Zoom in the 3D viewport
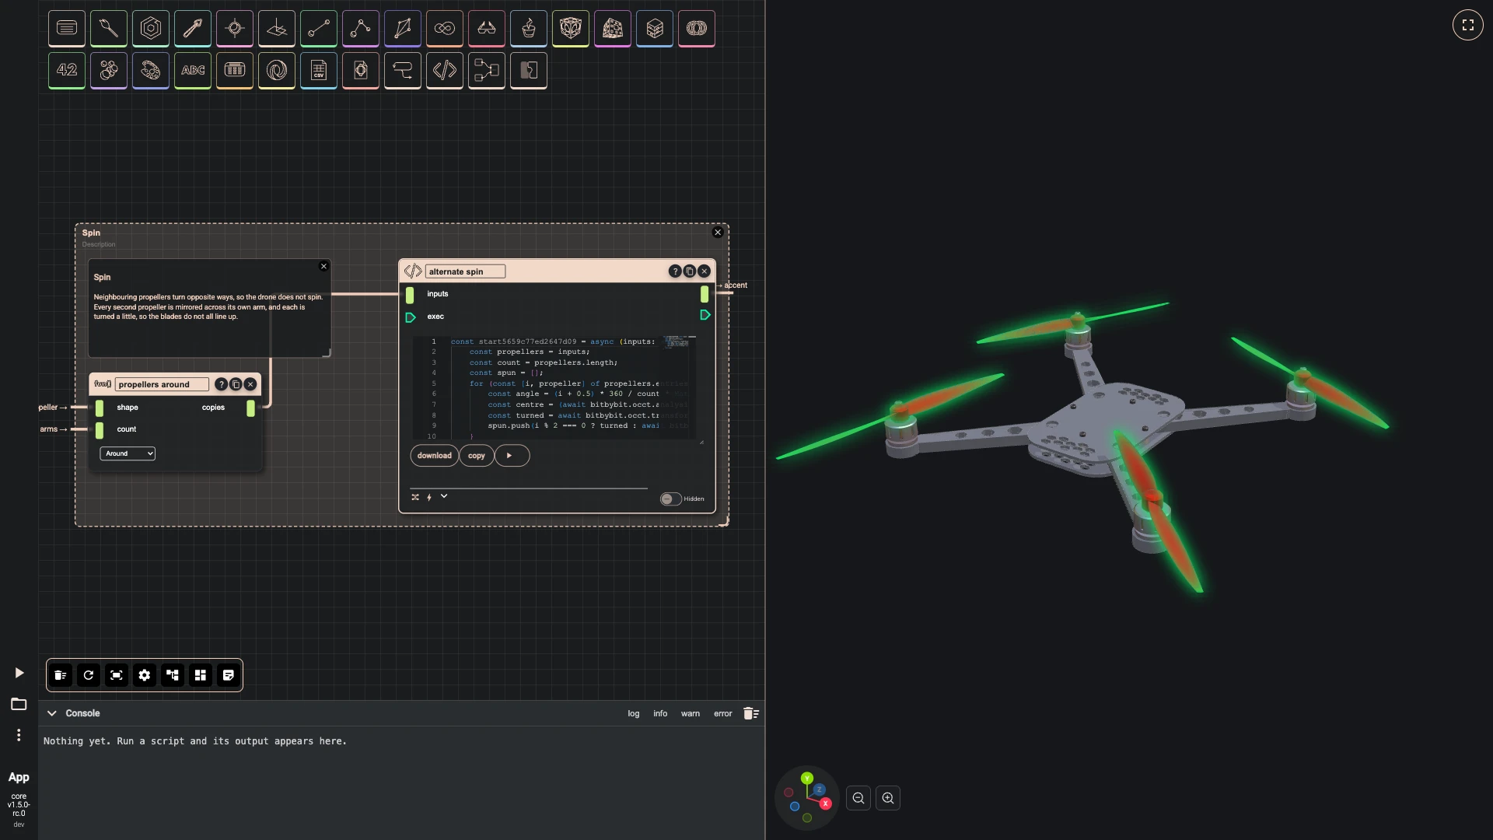 click(888, 798)
